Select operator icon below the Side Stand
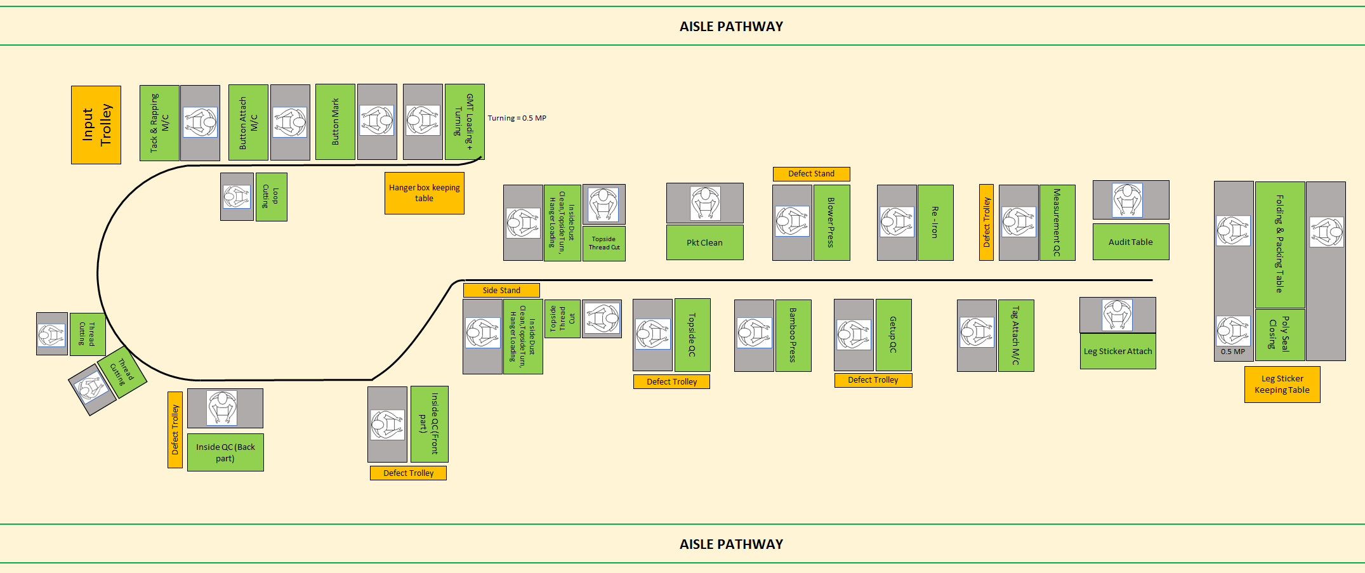Viewport: 1365px width, 573px height. 483,333
